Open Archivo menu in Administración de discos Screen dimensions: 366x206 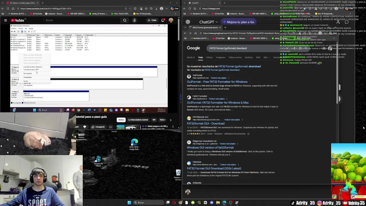[13, 29]
